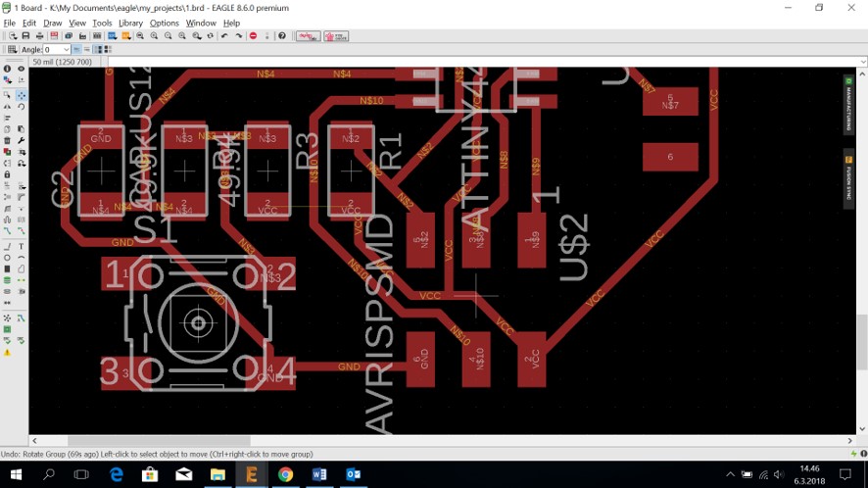Click the command line input field

[484, 62]
